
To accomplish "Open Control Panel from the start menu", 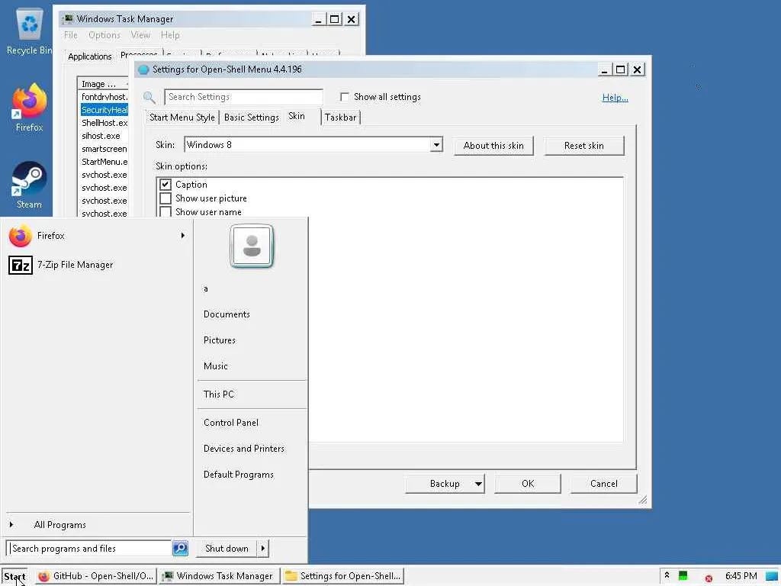I will [231, 423].
